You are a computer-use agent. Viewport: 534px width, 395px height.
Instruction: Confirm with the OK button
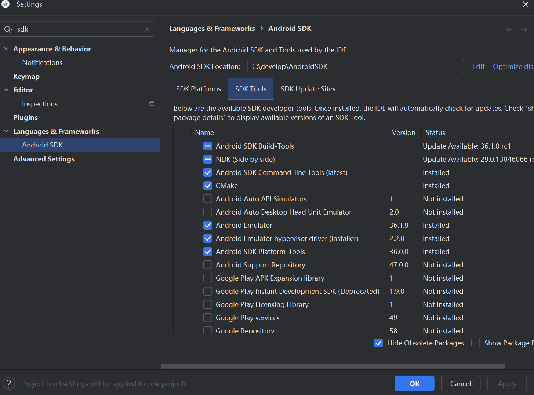pyautogui.click(x=414, y=384)
